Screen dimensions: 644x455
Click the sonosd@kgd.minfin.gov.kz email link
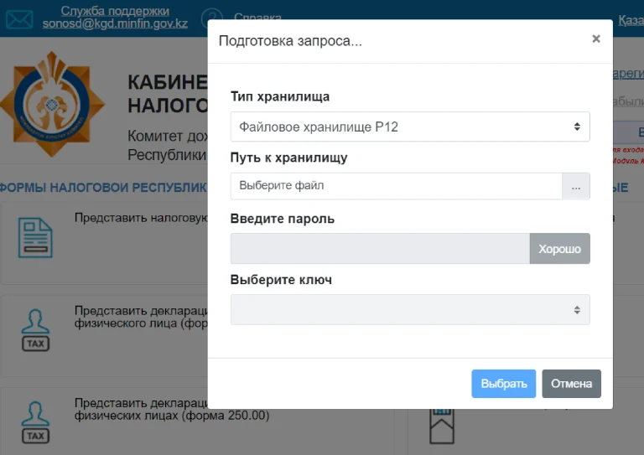tap(115, 24)
